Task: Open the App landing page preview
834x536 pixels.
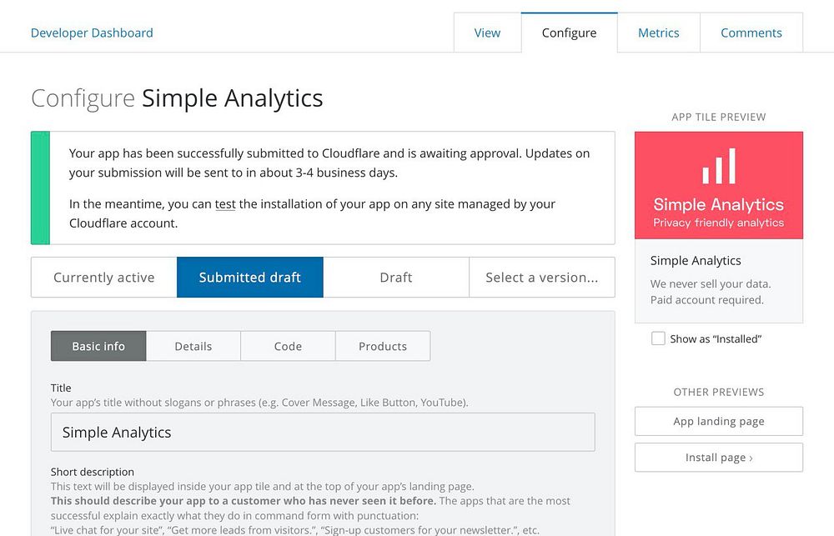Action: [x=719, y=421]
